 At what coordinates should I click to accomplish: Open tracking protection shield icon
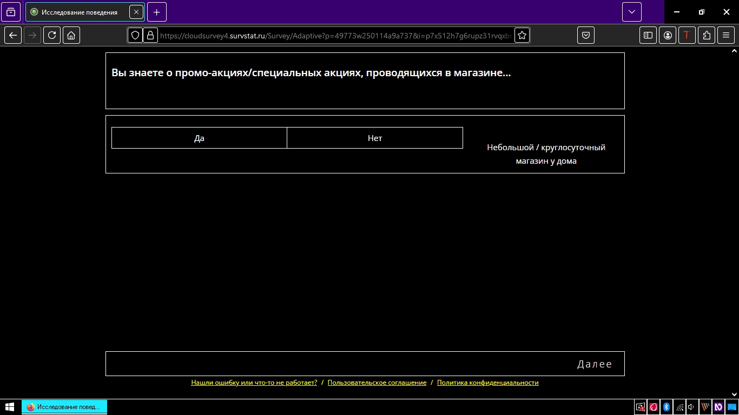(x=135, y=35)
